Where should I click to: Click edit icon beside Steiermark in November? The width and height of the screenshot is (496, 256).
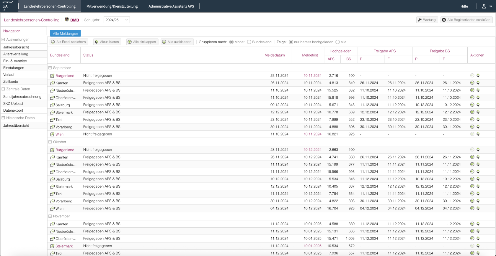[x=52, y=246]
